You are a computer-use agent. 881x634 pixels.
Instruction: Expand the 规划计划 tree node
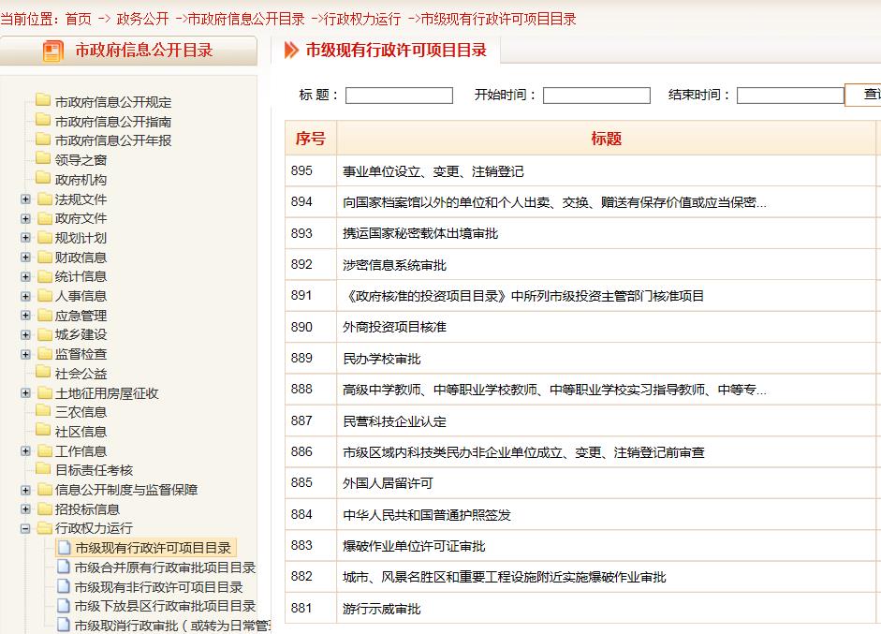(x=25, y=238)
